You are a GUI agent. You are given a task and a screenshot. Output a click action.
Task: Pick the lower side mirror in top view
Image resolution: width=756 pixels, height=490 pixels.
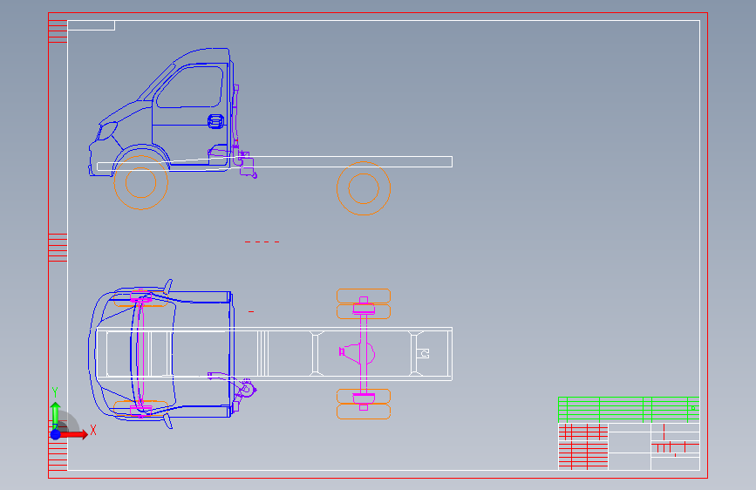pos(167,421)
